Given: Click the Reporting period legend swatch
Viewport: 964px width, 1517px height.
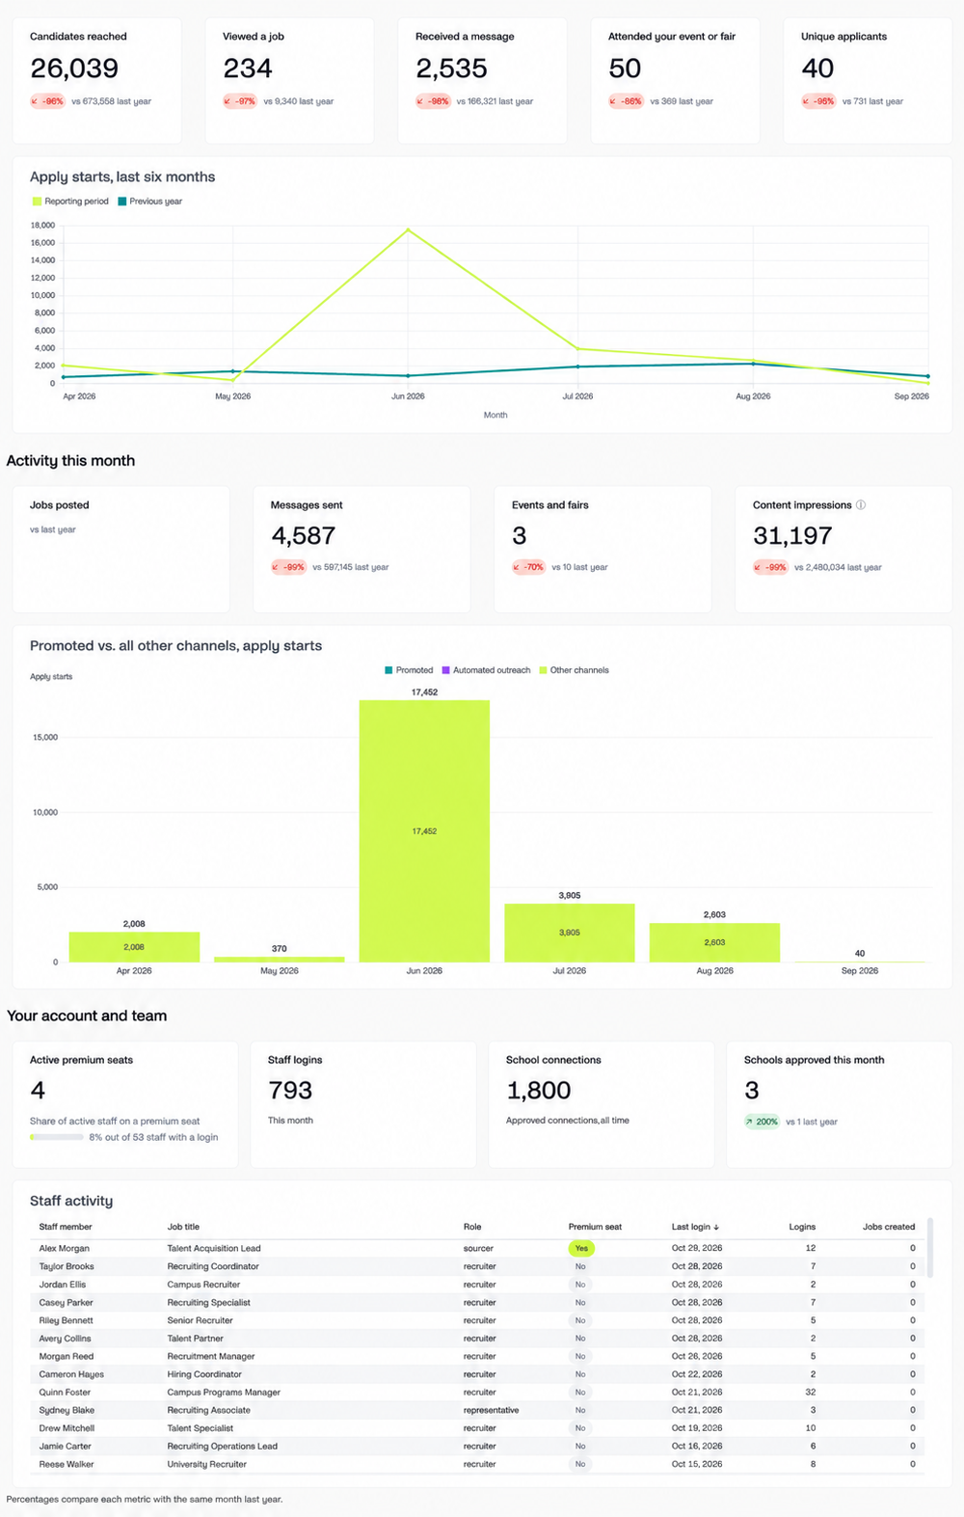Looking at the screenshot, I should 37,202.
